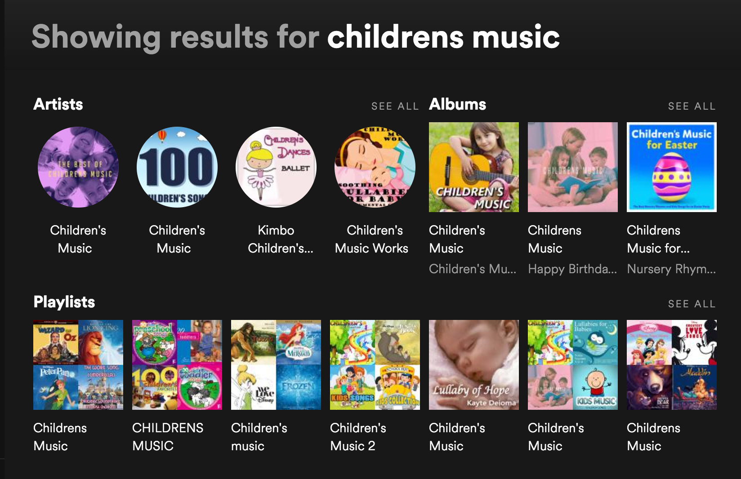Screen dimensions: 741x479
Task: Select the pink reading family album cover
Action: (x=573, y=167)
